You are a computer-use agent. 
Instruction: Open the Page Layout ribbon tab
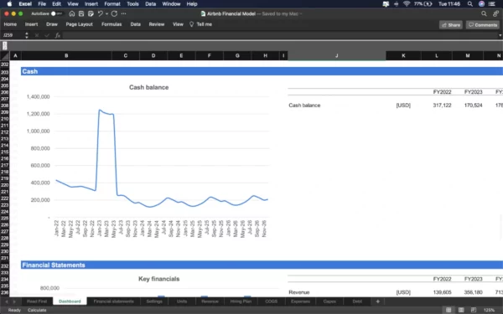pyautogui.click(x=80, y=24)
